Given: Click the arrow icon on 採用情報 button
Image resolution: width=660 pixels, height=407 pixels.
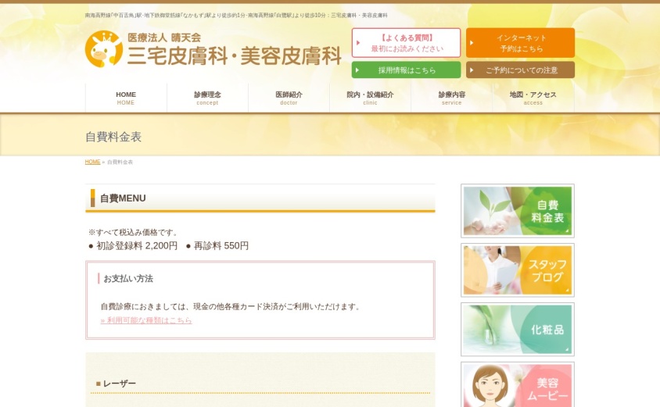Looking at the screenshot, I should tap(357, 70).
